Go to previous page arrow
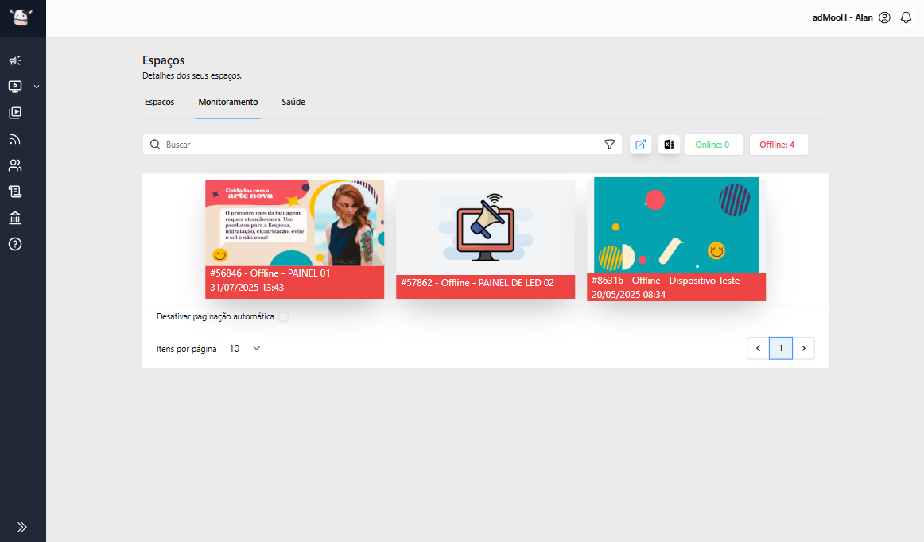This screenshot has width=924, height=542. [x=759, y=348]
